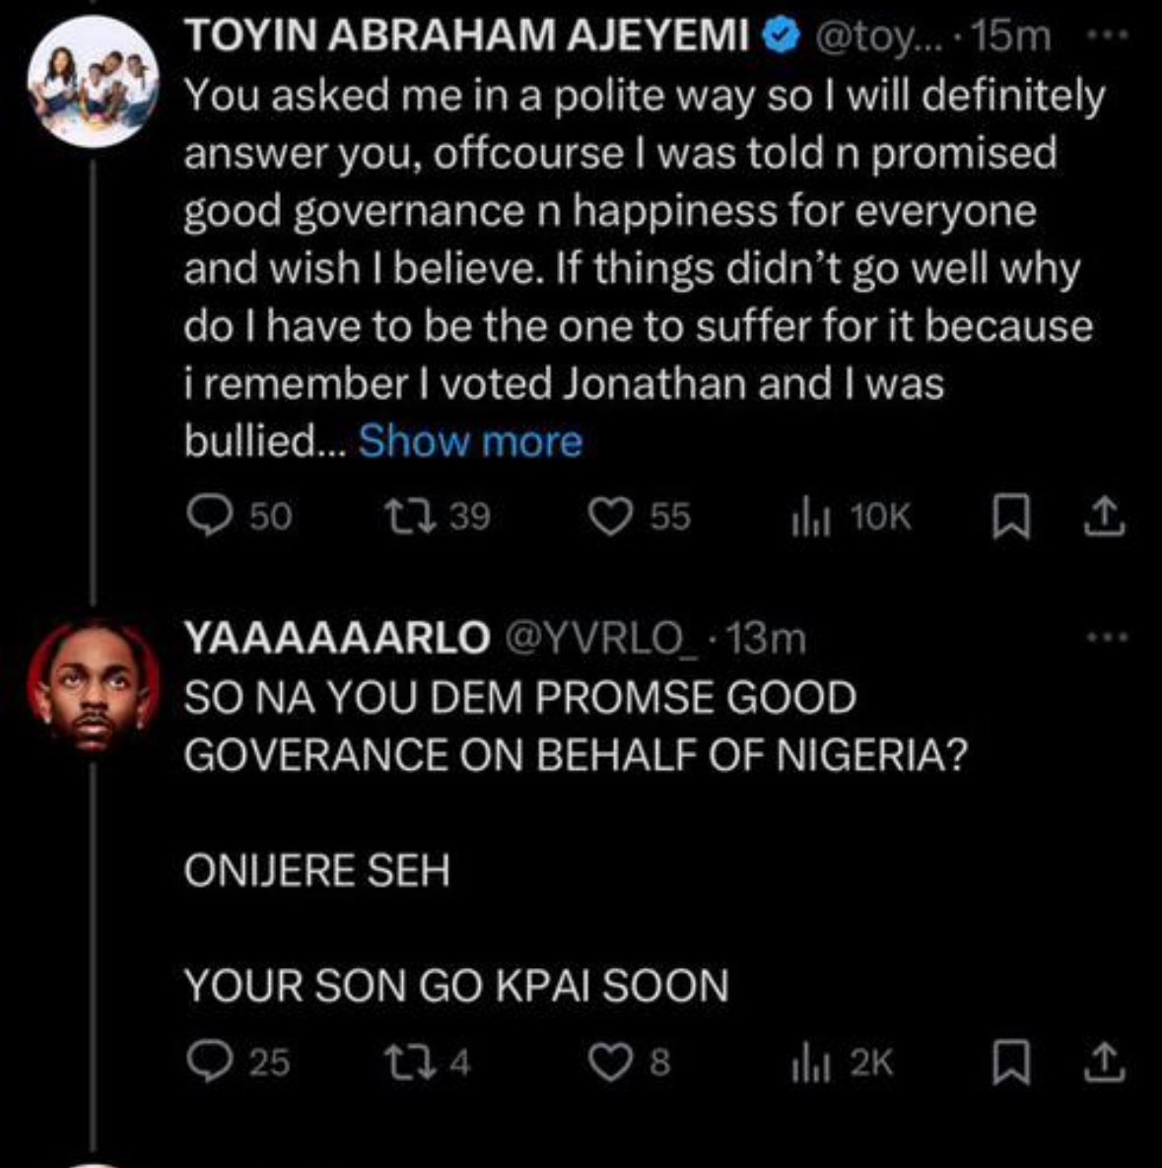Reply to YAAAAAARLO's tweet
Viewport: 1162px width, 1168px height.
coord(207,1062)
